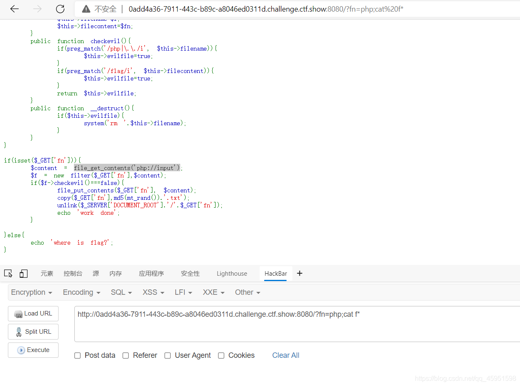Open the Encoding dropdown menu
The image size is (520, 386).
[81, 292]
